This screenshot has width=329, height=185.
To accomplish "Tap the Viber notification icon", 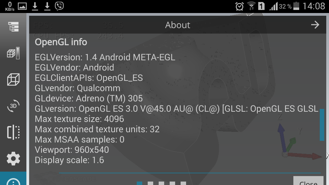I will point(59,6).
